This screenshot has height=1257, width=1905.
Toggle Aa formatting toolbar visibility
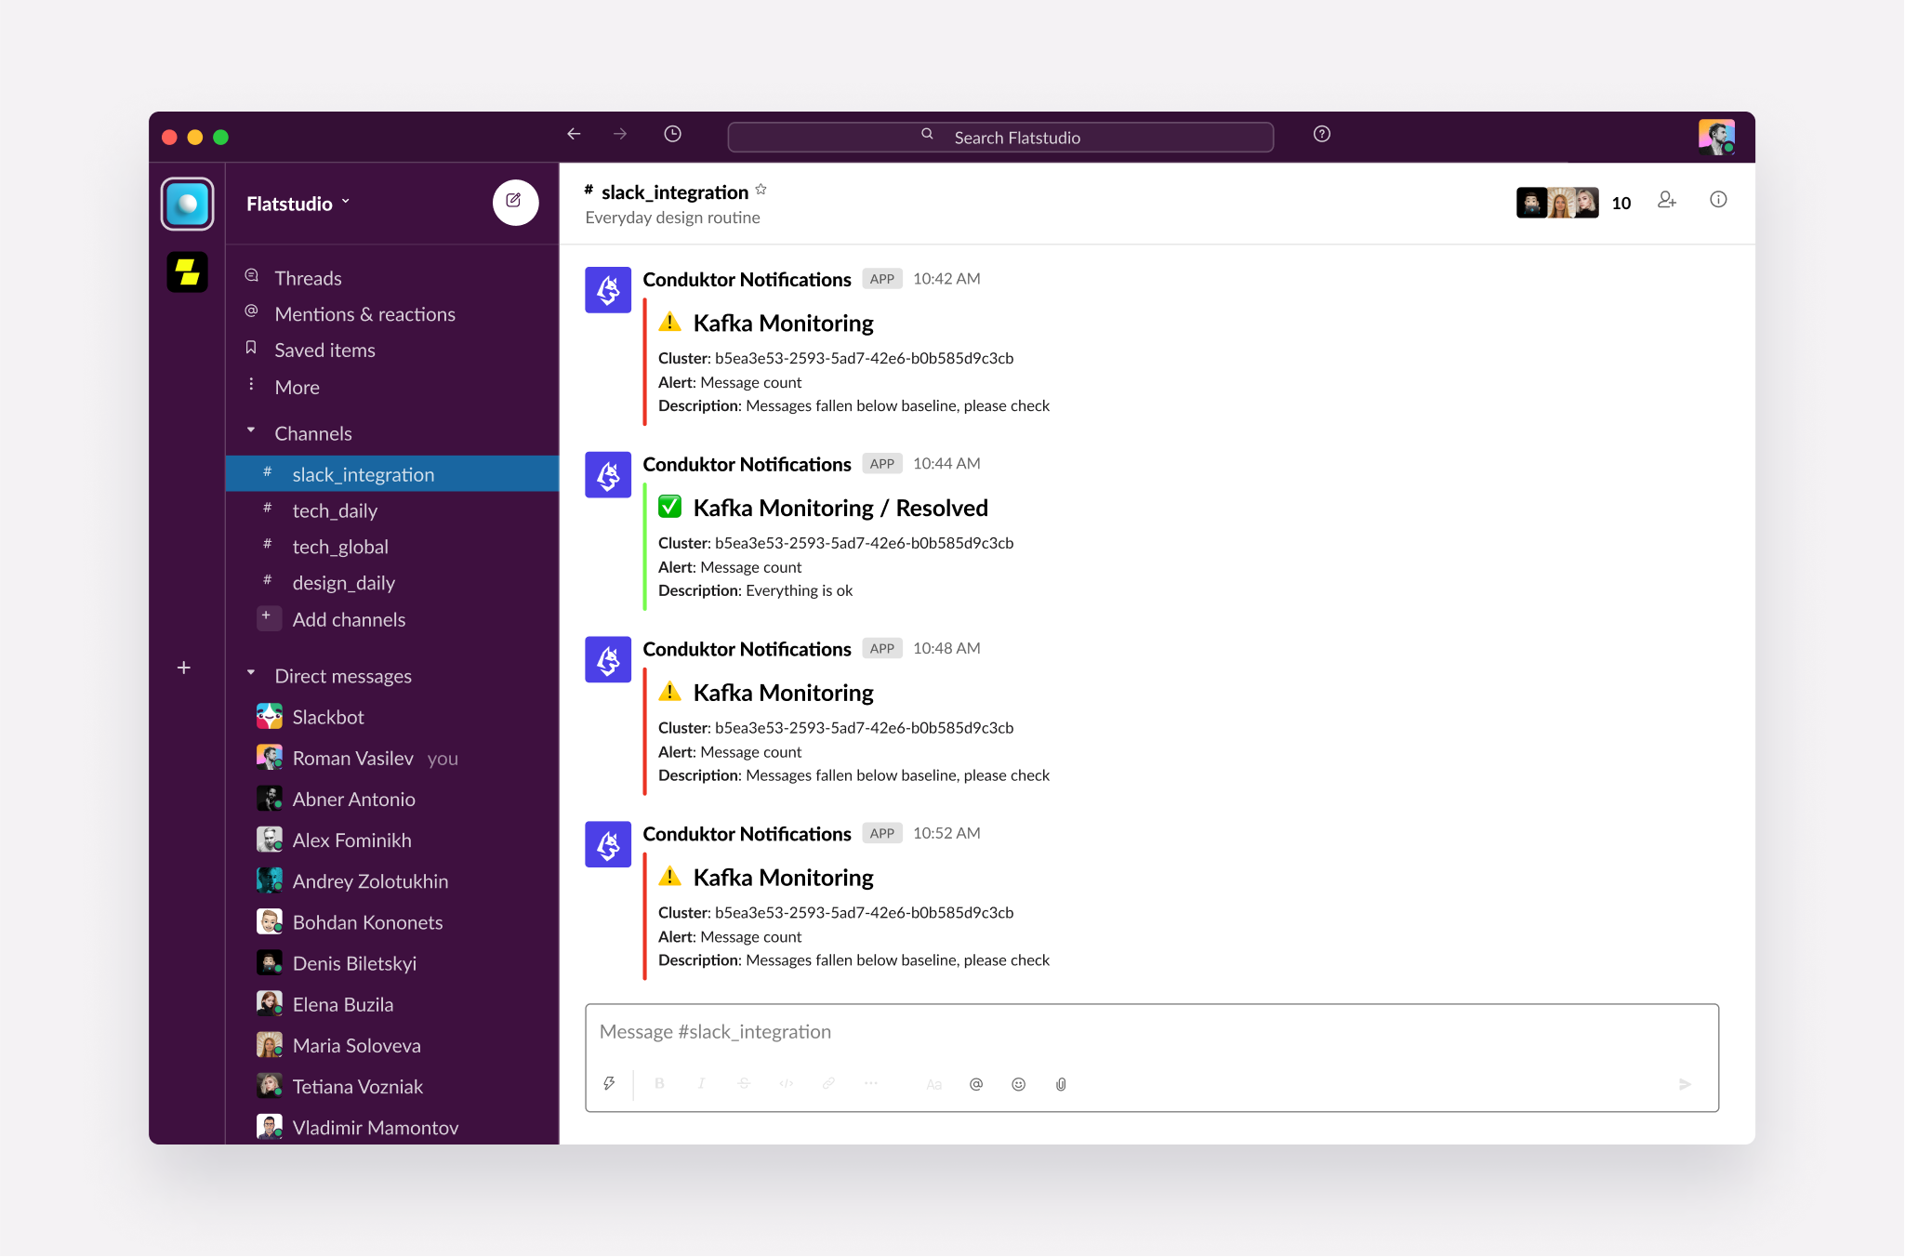[934, 1084]
